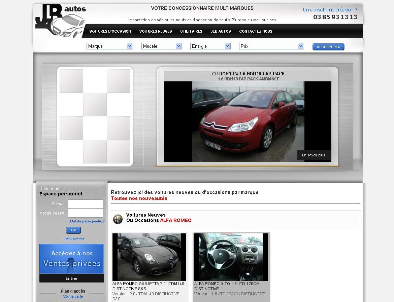Click the Inscrivez-vous link

(73, 238)
